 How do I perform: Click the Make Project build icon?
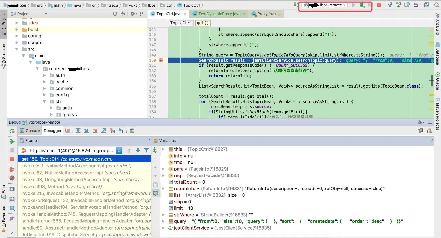pyautogui.click(x=295, y=5)
